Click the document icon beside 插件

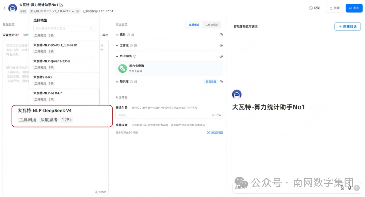132,35
